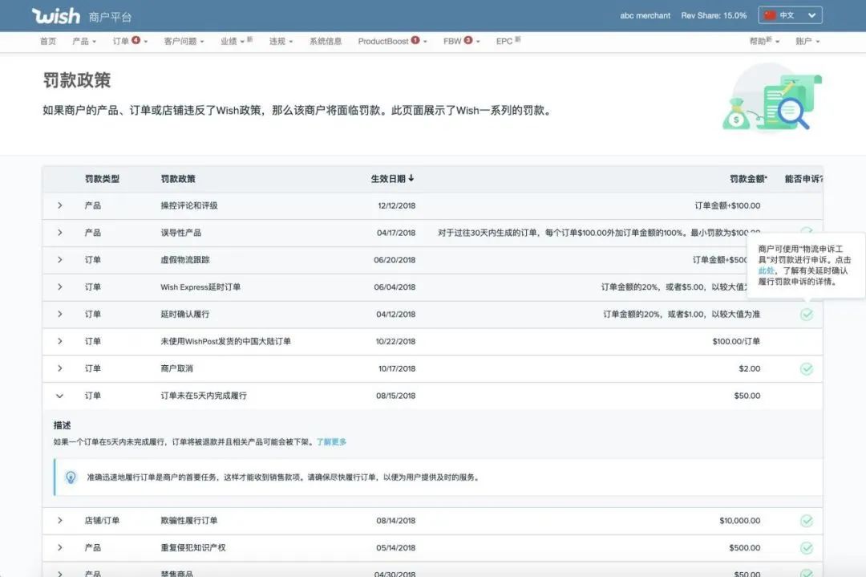This screenshot has width=866, height=577.
Task: Click appeal checkmark for 重复侵犯知识产权
Action: point(807,547)
